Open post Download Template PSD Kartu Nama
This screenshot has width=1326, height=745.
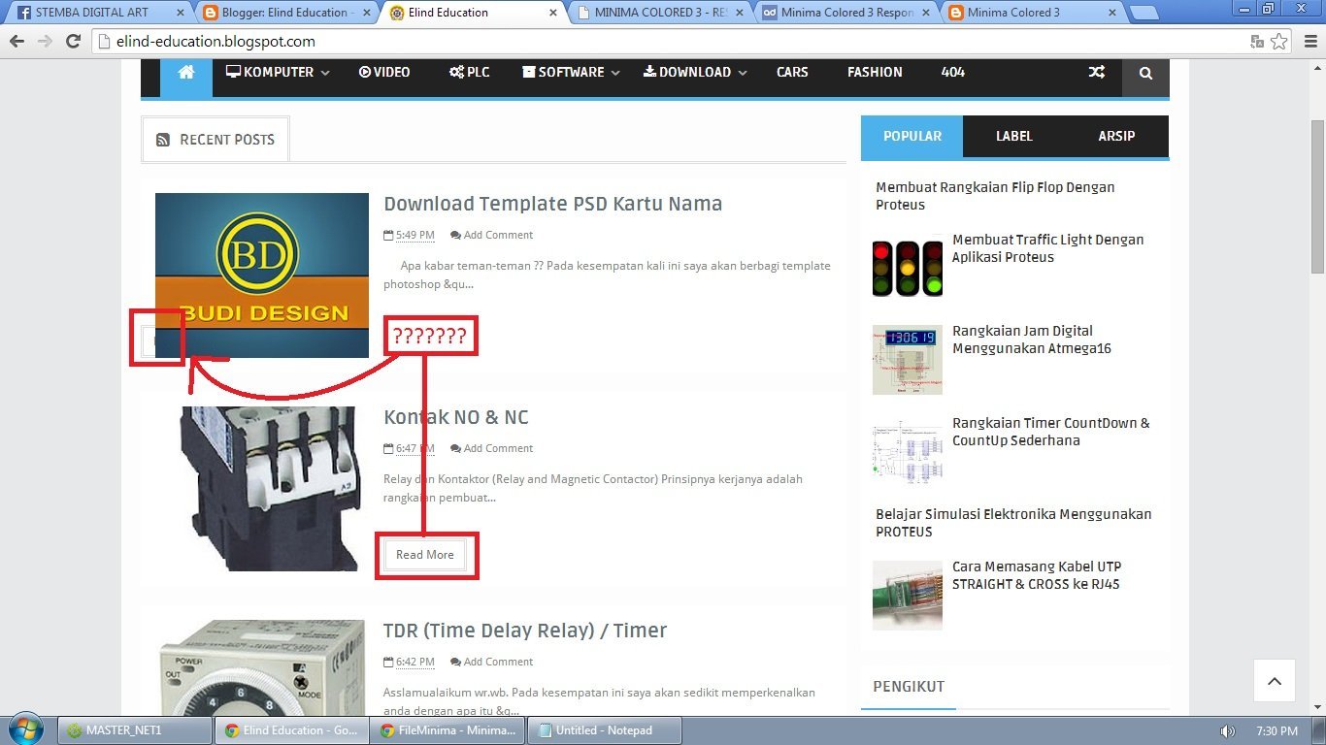(x=553, y=205)
